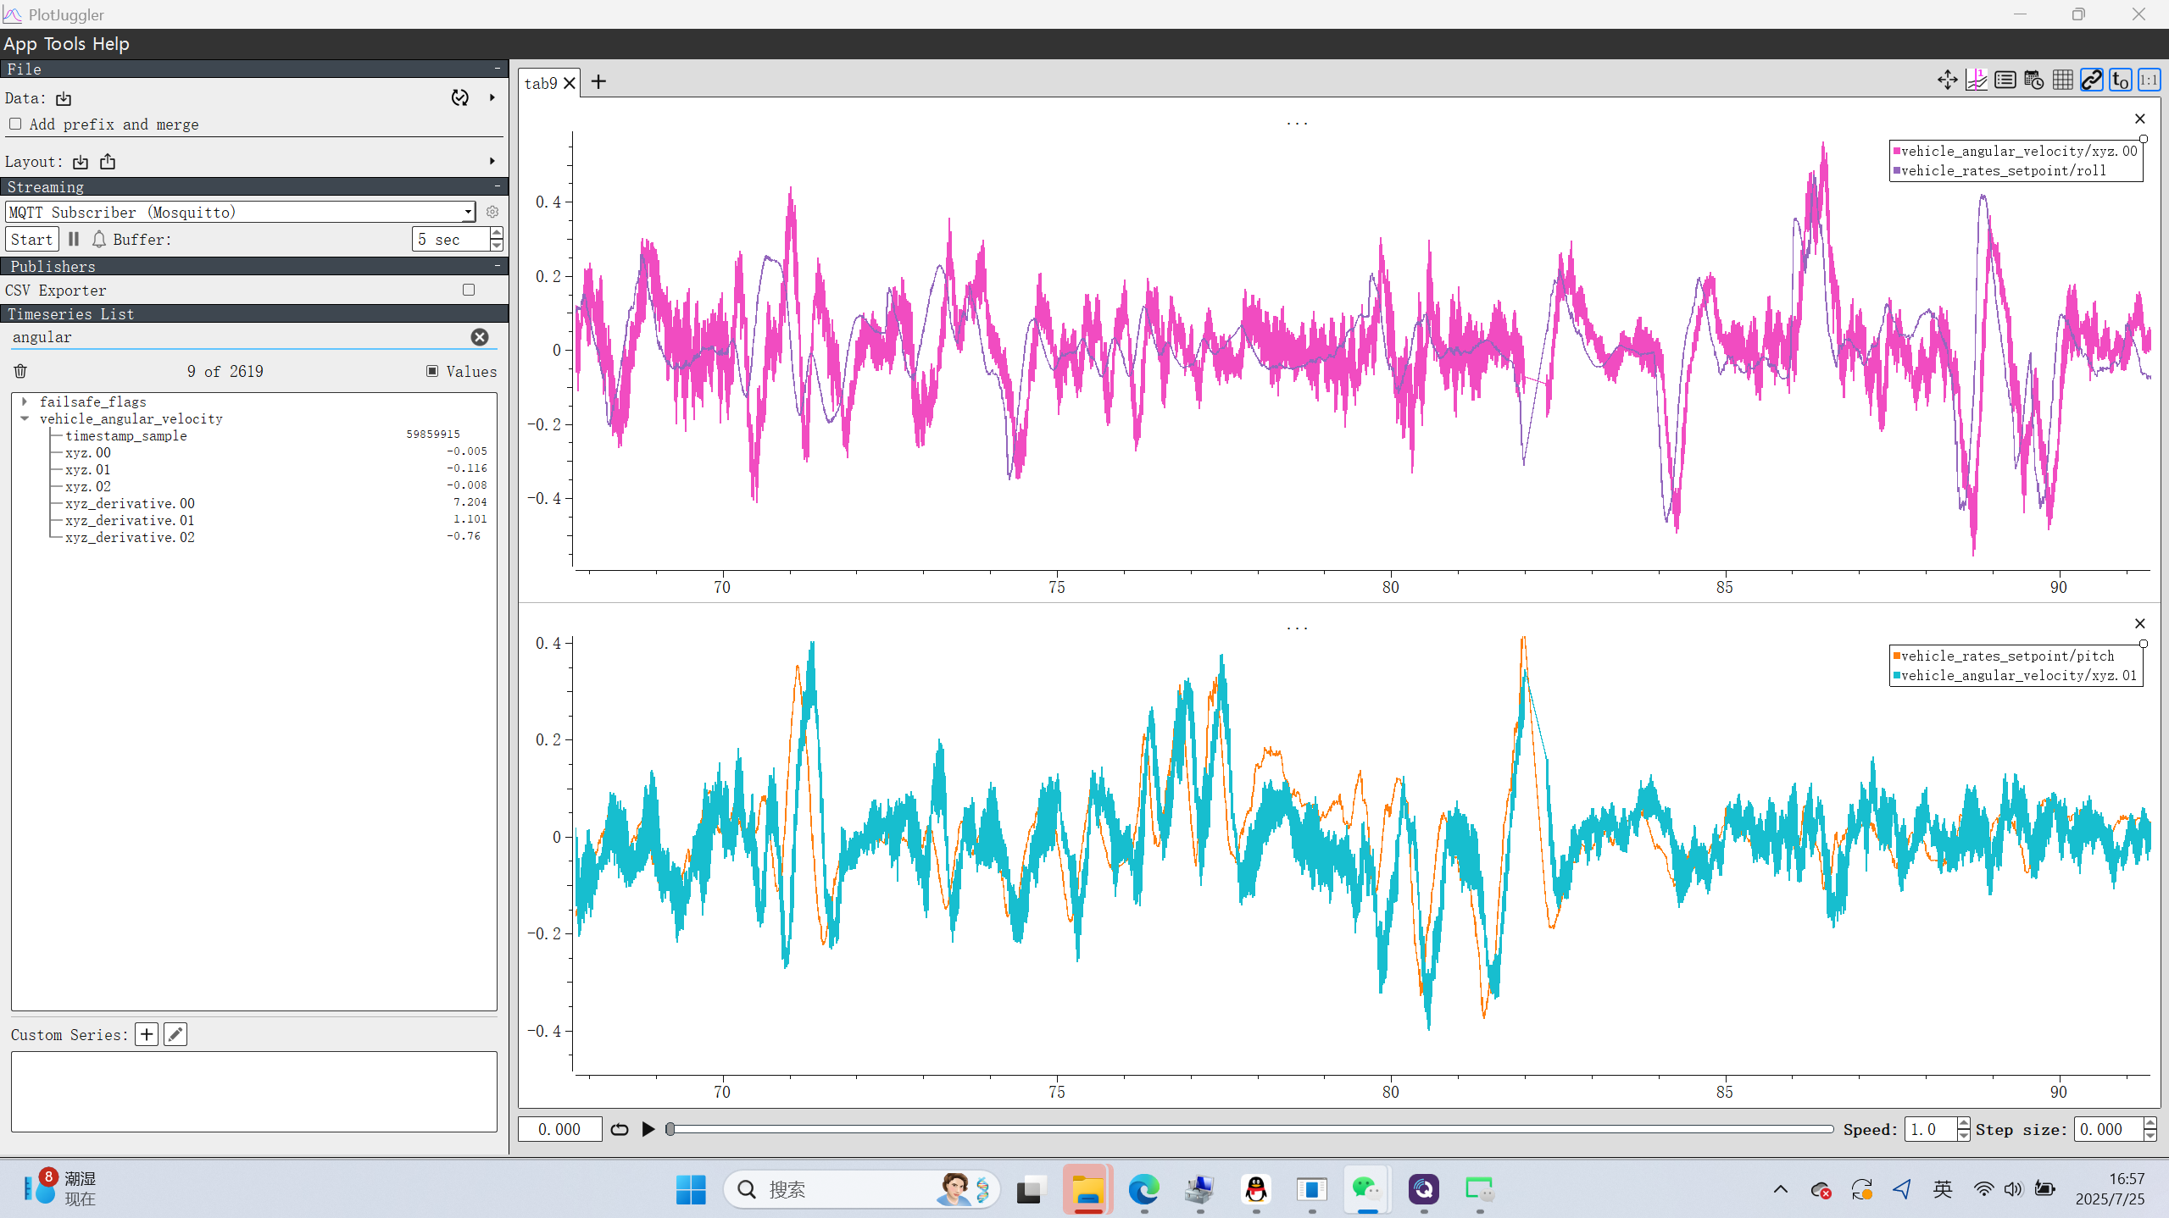Click the trash delete timeseries icon
Viewport: 2169px width, 1218px height.
[x=21, y=371]
